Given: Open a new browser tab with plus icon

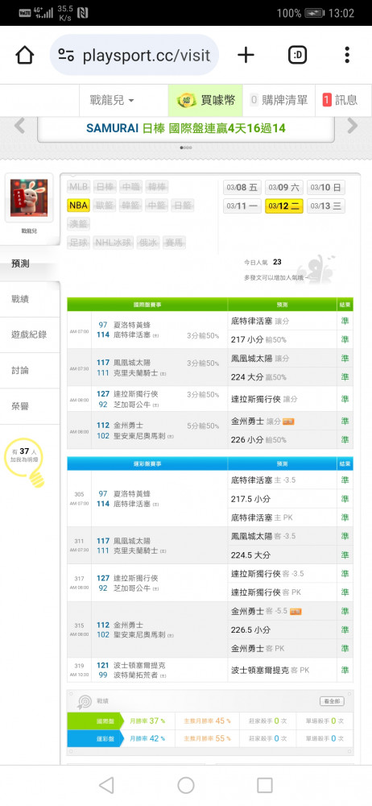Looking at the screenshot, I should pos(246,55).
